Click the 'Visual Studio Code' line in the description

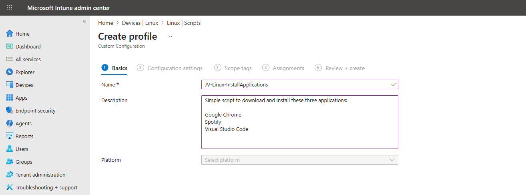click(227, 129)
